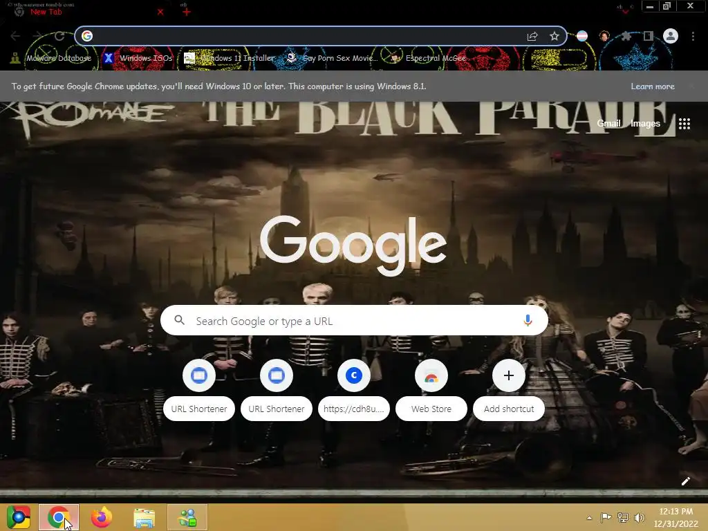Bookmark this tab with star icon
Viewport: 708px width, 531px height.
click(x=555, y=36)
